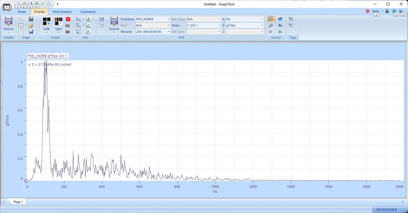This screenshot has width=408, height=213.
Task: Activate the magnifier Zoom cursor
Action: (x=271, y=25)
